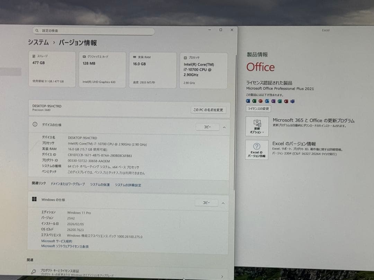
Task: Click the グラフィックス カード 128 MB card
Action: [102, 70]
